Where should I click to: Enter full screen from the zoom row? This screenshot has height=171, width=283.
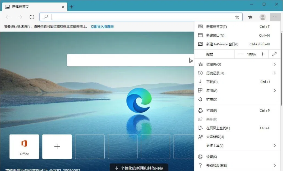(274, 54)
